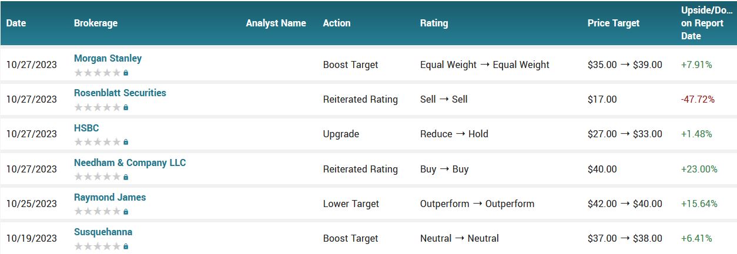Open Rosenblatt Securities brokerage link
The image size is (737, 254).
[120, 93]
